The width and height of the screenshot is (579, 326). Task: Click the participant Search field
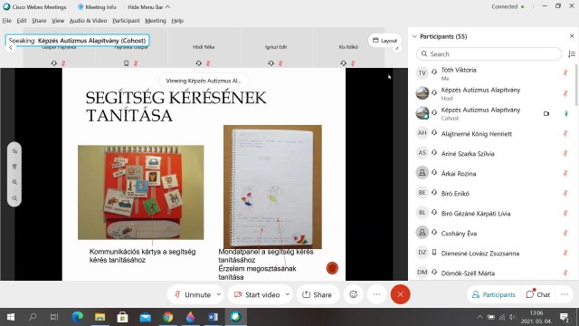coord(489,54)
